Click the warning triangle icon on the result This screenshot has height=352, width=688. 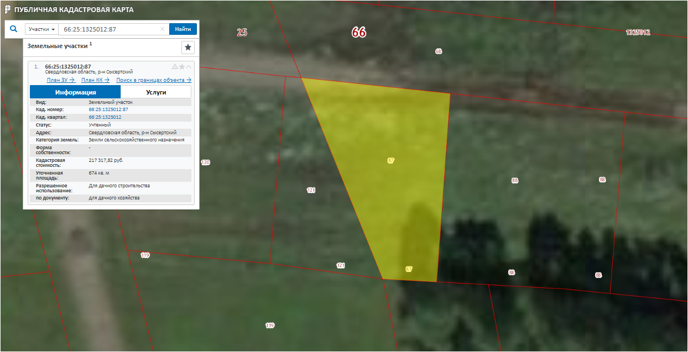coord(175,66)
